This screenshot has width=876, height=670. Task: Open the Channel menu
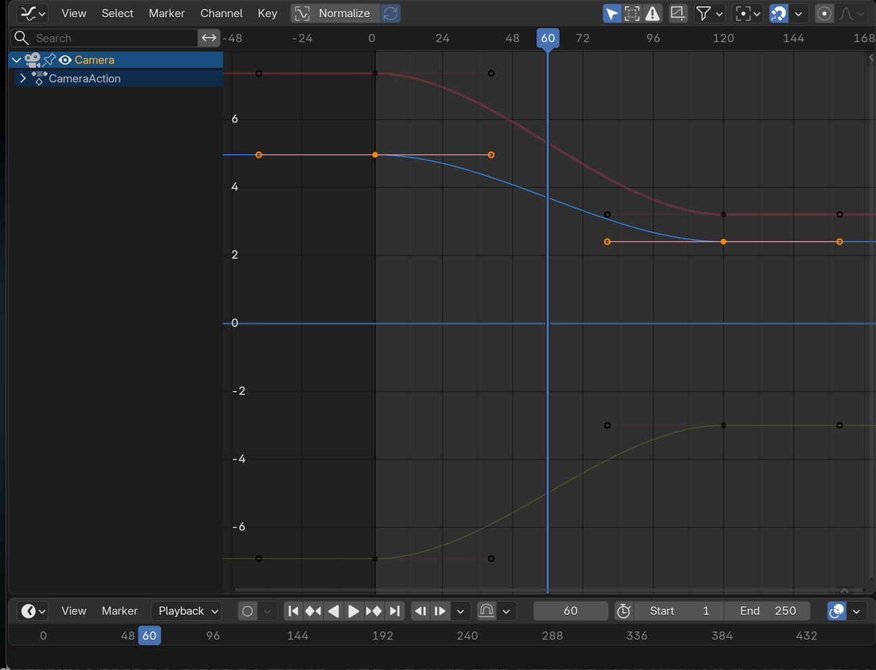pyautogui.click(x=221, y=13)
